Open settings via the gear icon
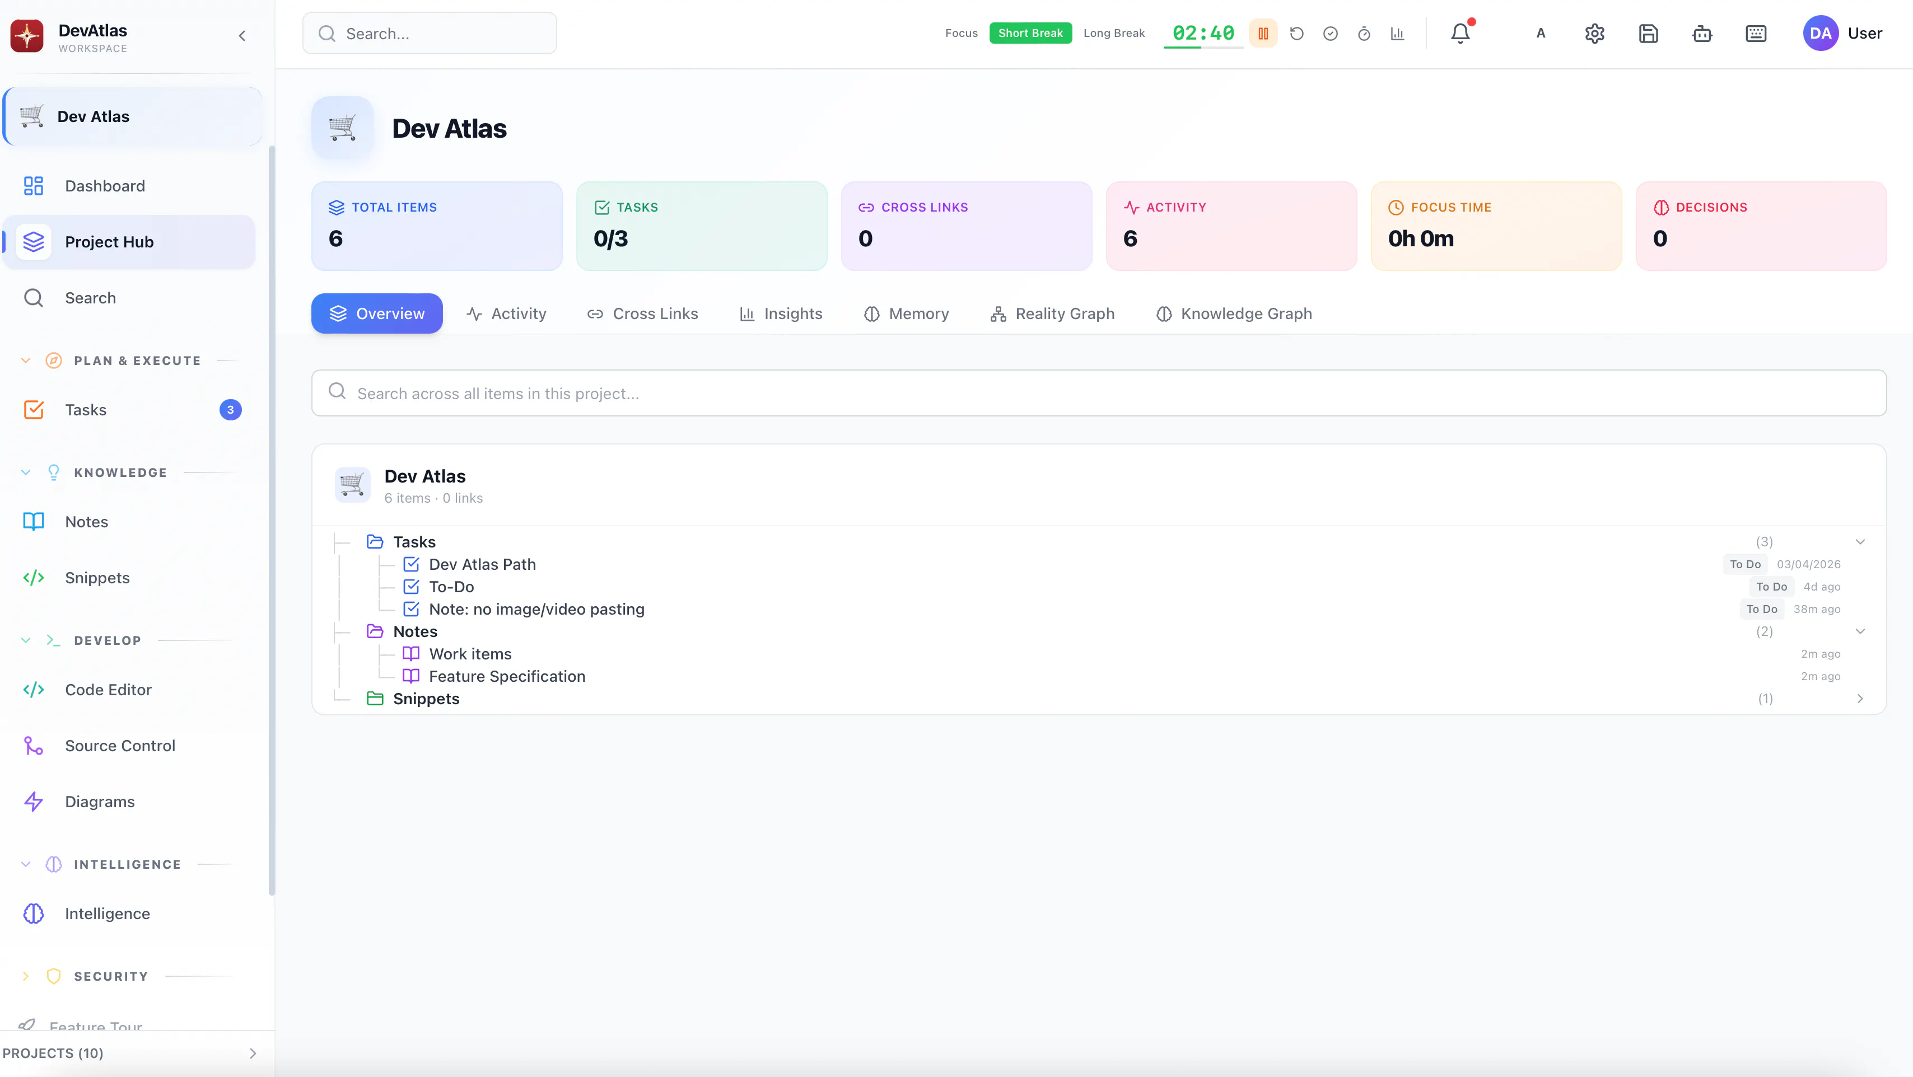 point(1594,34)
